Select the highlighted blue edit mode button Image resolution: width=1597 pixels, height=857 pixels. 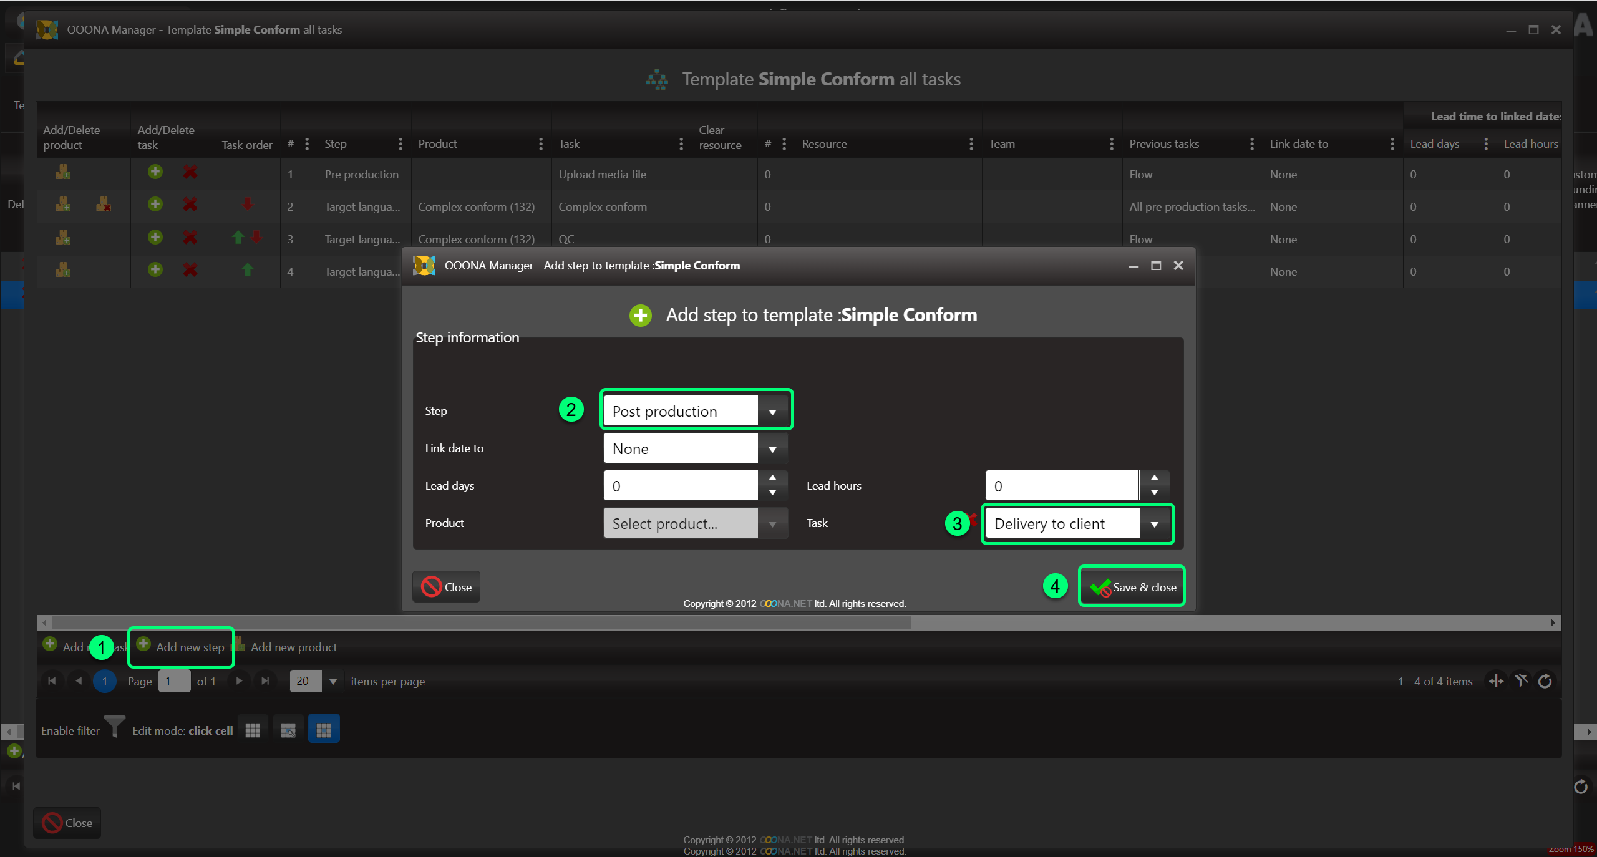[x=324, y=729]
